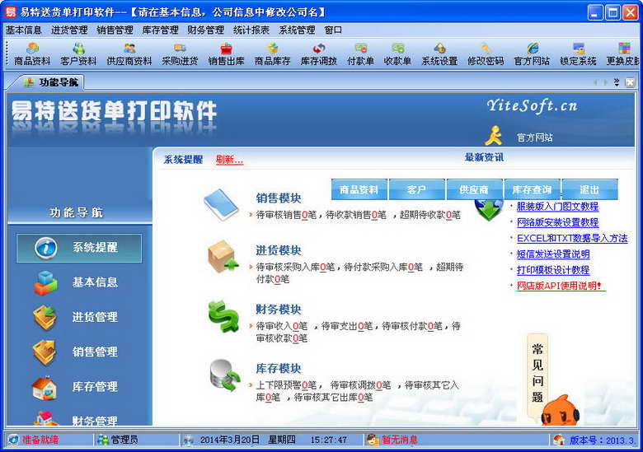Image resolution: width=643 pixels, height=452 pixels.
Task: Click the 销售模块 notebook icon
Action: coord(222,204)
